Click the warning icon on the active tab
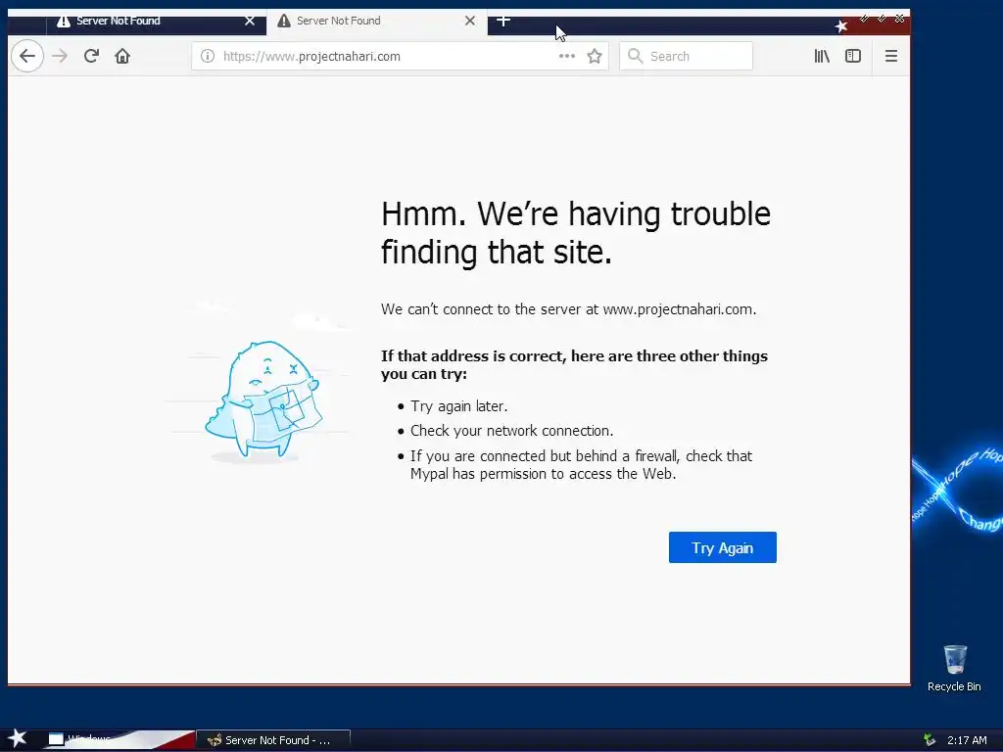Screen dimensions: 1003x752 click(284, 22)
